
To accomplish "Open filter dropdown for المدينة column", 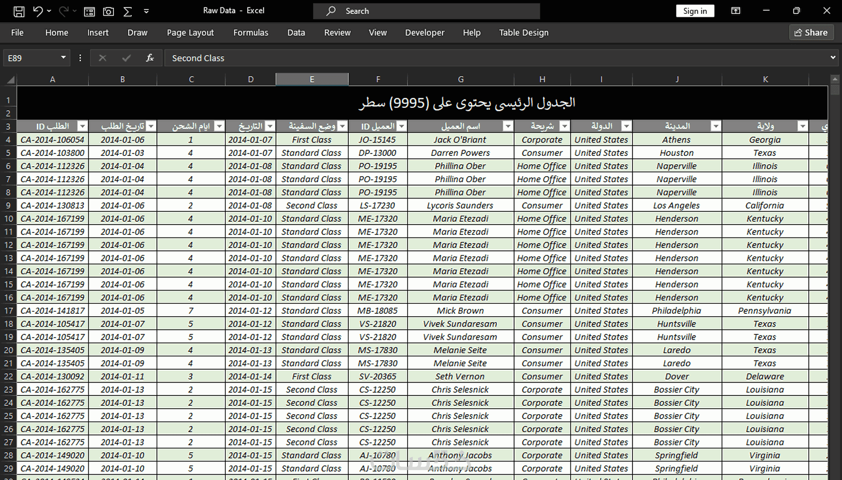I will click(716, 126).
